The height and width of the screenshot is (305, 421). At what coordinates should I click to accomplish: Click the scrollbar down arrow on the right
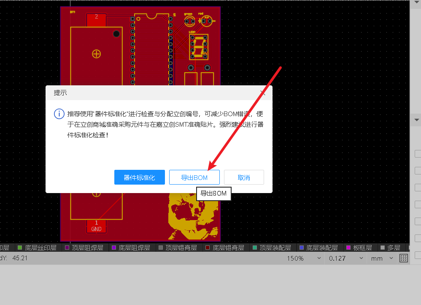[x=416, y=120]
